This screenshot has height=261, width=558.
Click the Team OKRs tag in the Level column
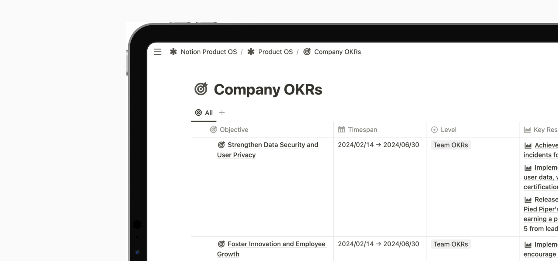450,145
